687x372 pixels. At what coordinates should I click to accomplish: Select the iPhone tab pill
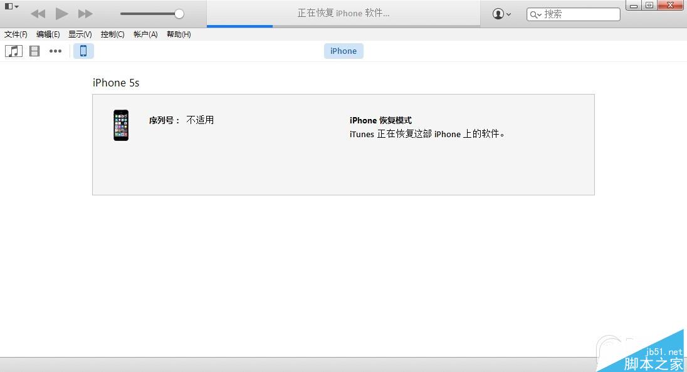[343, 51]
